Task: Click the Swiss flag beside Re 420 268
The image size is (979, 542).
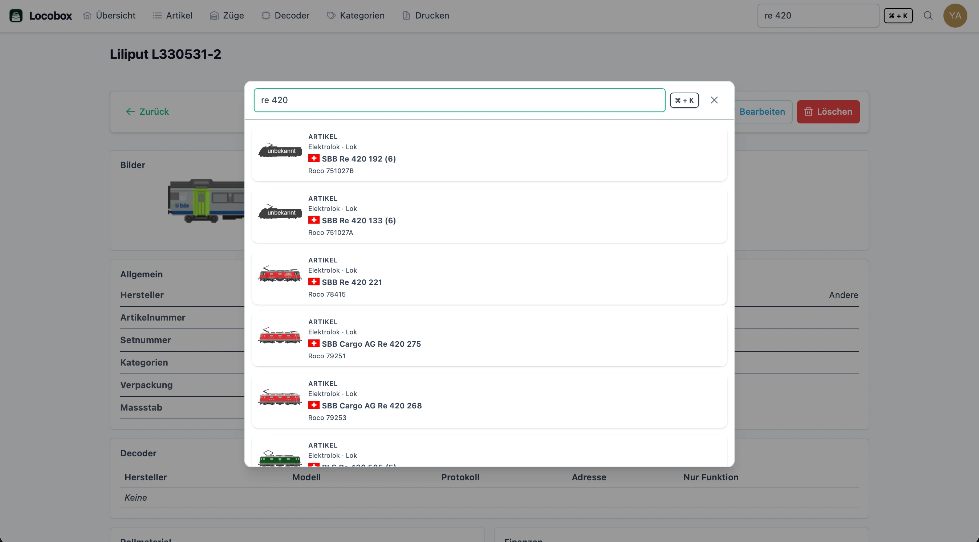Action: point(313,405)
